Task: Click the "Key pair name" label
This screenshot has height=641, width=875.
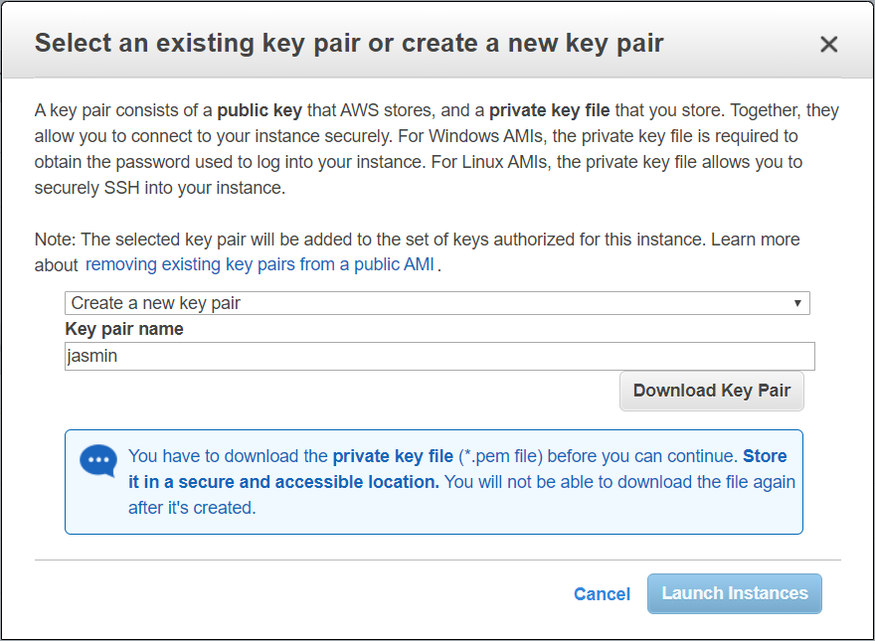Action: click(124, 329)
